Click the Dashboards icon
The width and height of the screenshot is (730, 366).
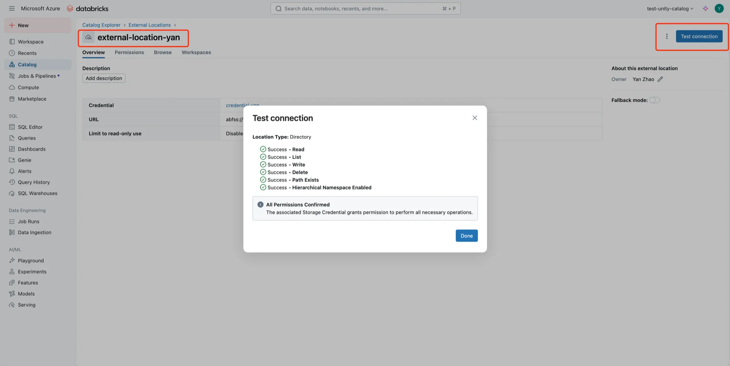pyautogui.click(x=12, y=149)
